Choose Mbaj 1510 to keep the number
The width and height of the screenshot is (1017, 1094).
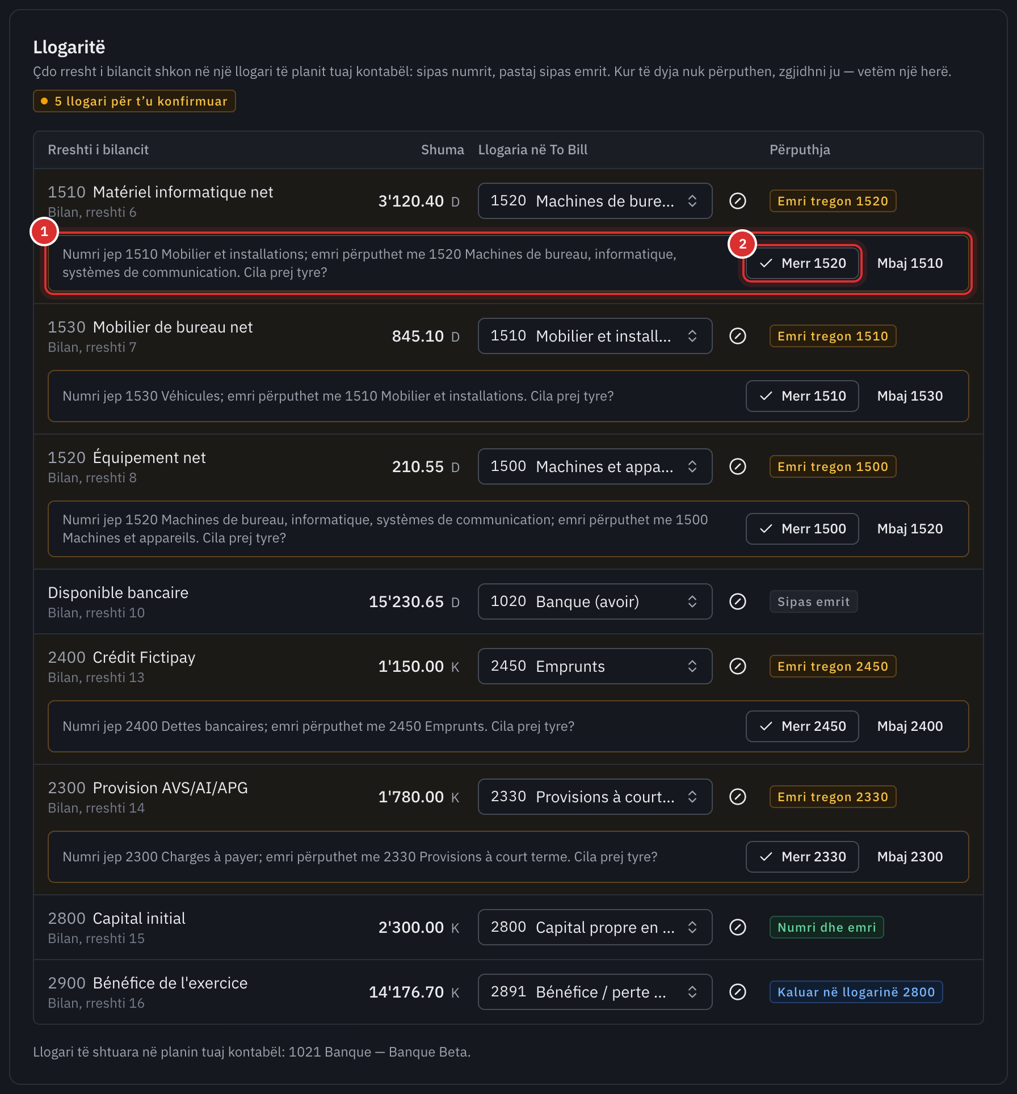point(910,263)
